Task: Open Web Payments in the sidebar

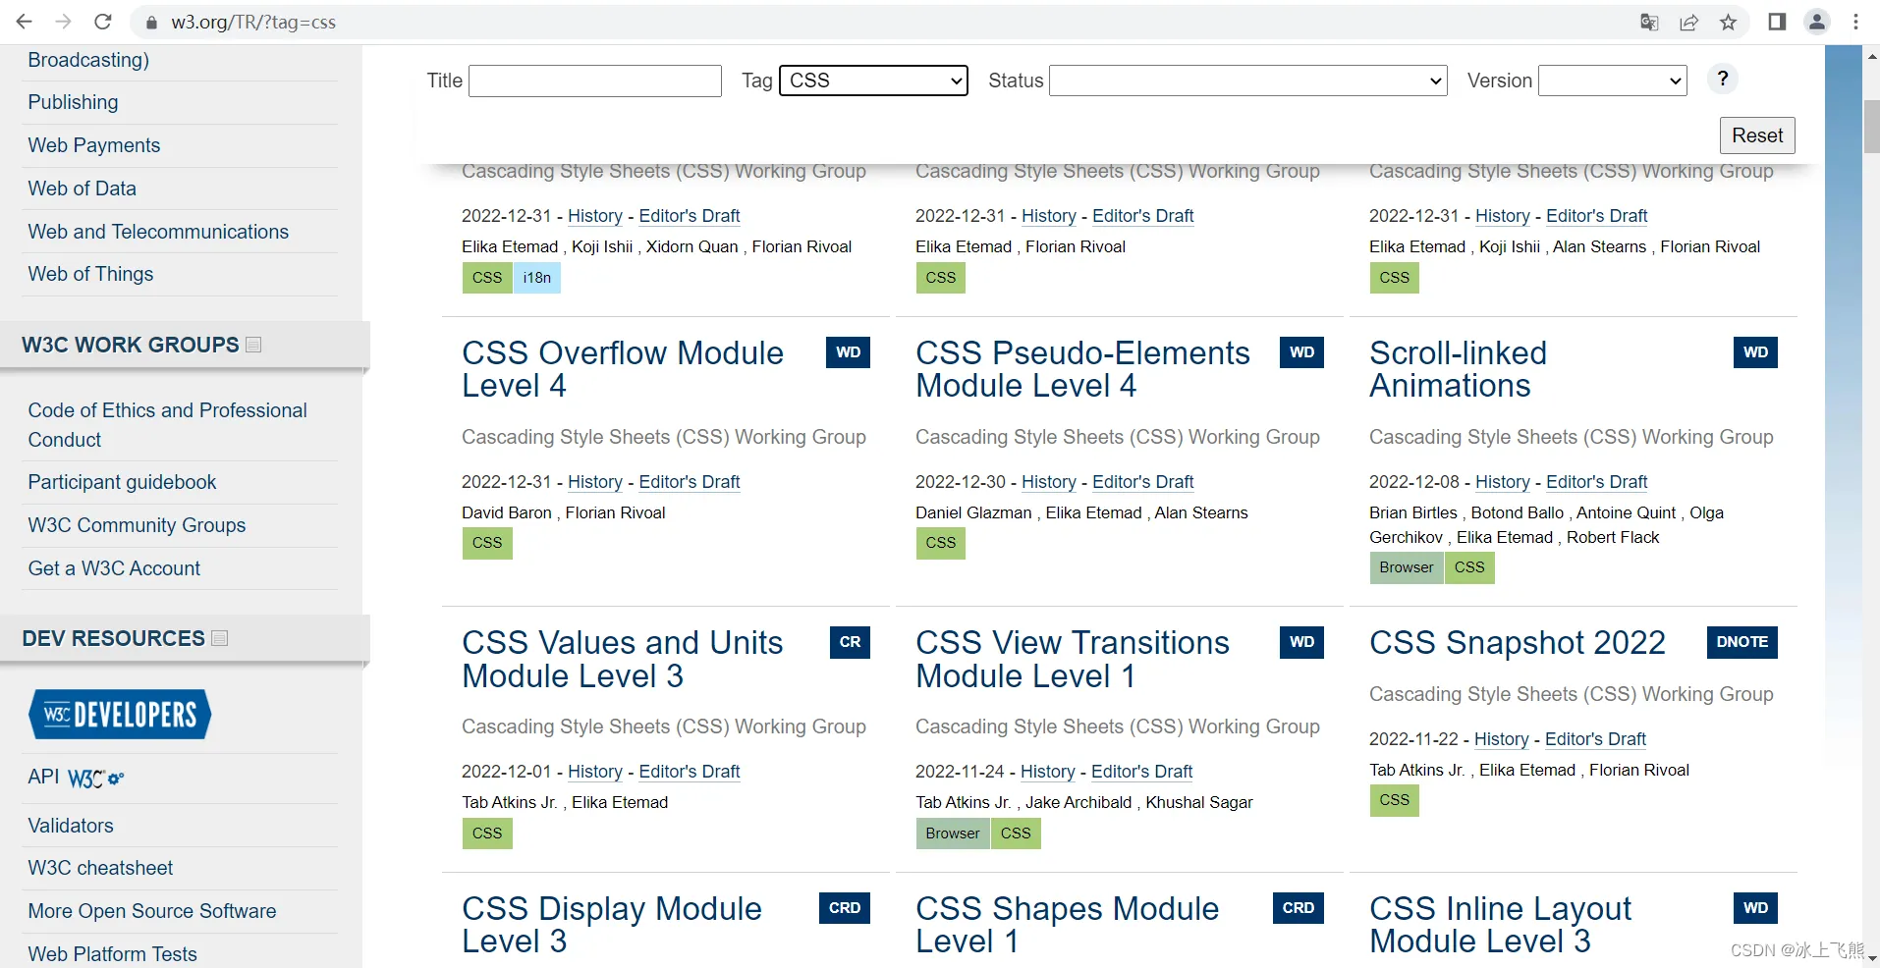Action: 94,145
